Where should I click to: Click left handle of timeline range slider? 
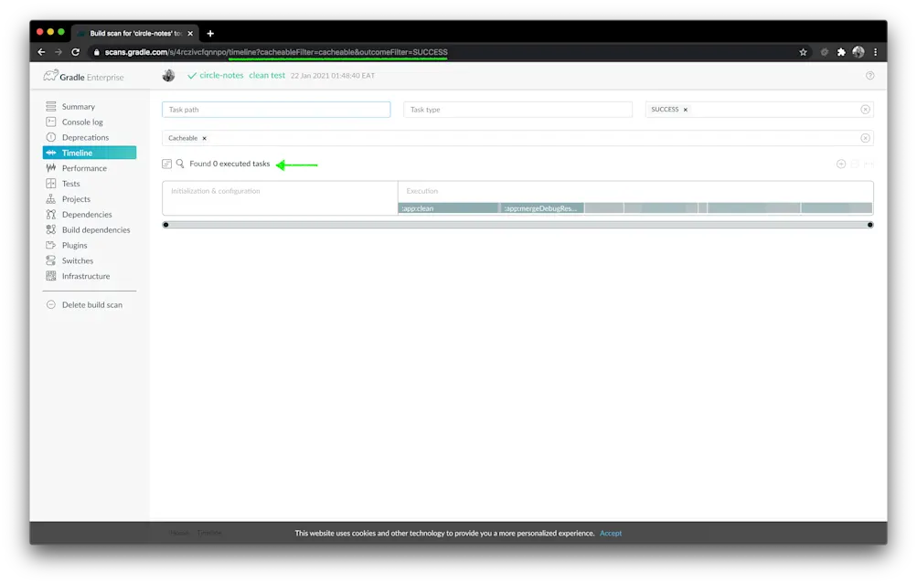pos(166,225)
